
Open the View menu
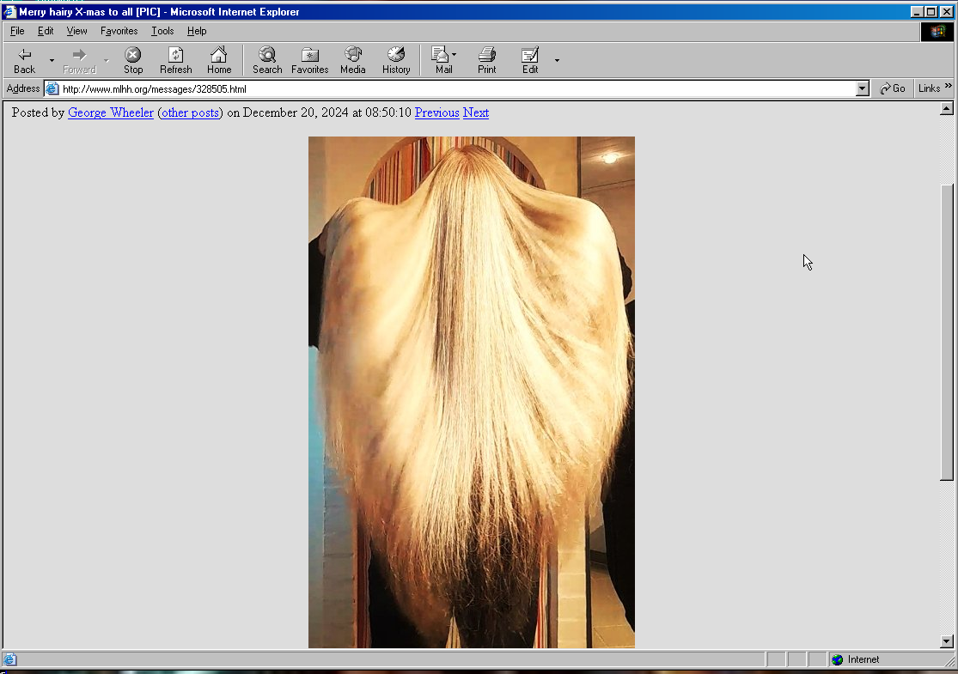point(76,31)
